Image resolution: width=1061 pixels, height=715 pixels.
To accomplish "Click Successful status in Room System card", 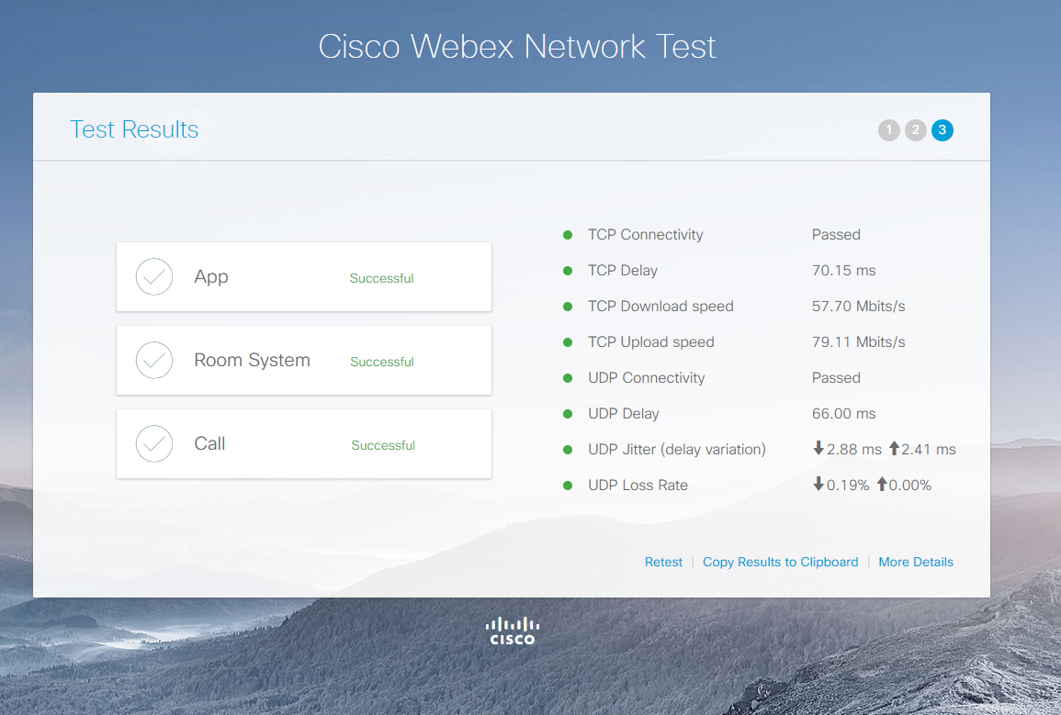I will (381, 363).
